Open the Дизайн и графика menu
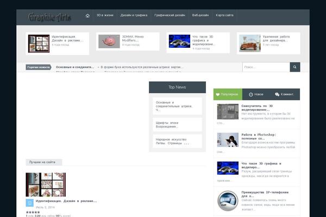Screen dimensions: 326x217 click(x=134, y=15)
